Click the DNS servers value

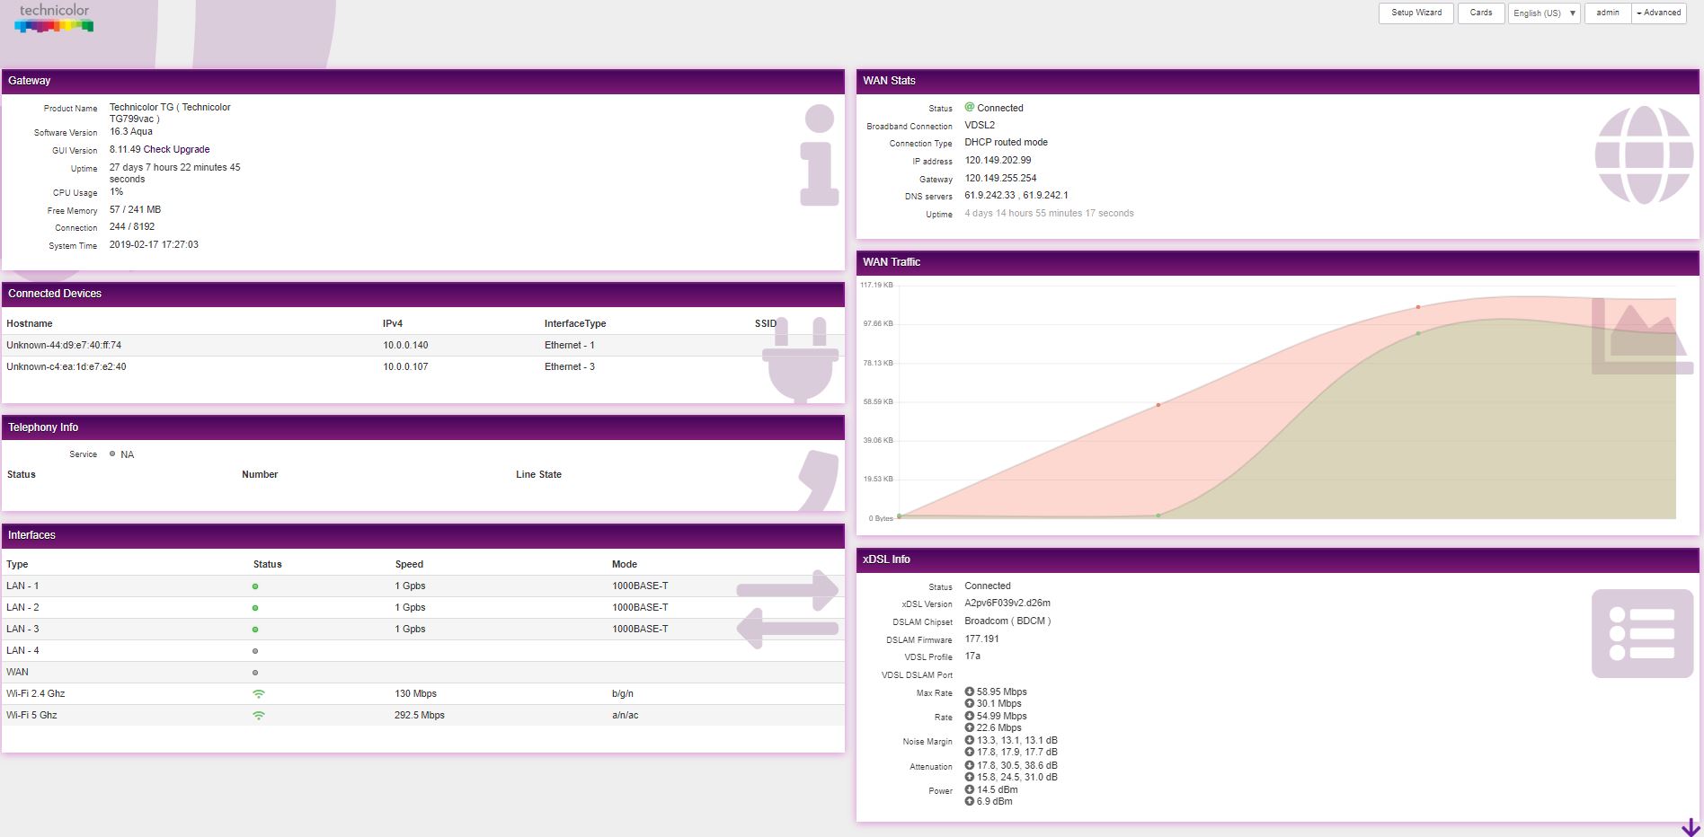coord(1016,196)
